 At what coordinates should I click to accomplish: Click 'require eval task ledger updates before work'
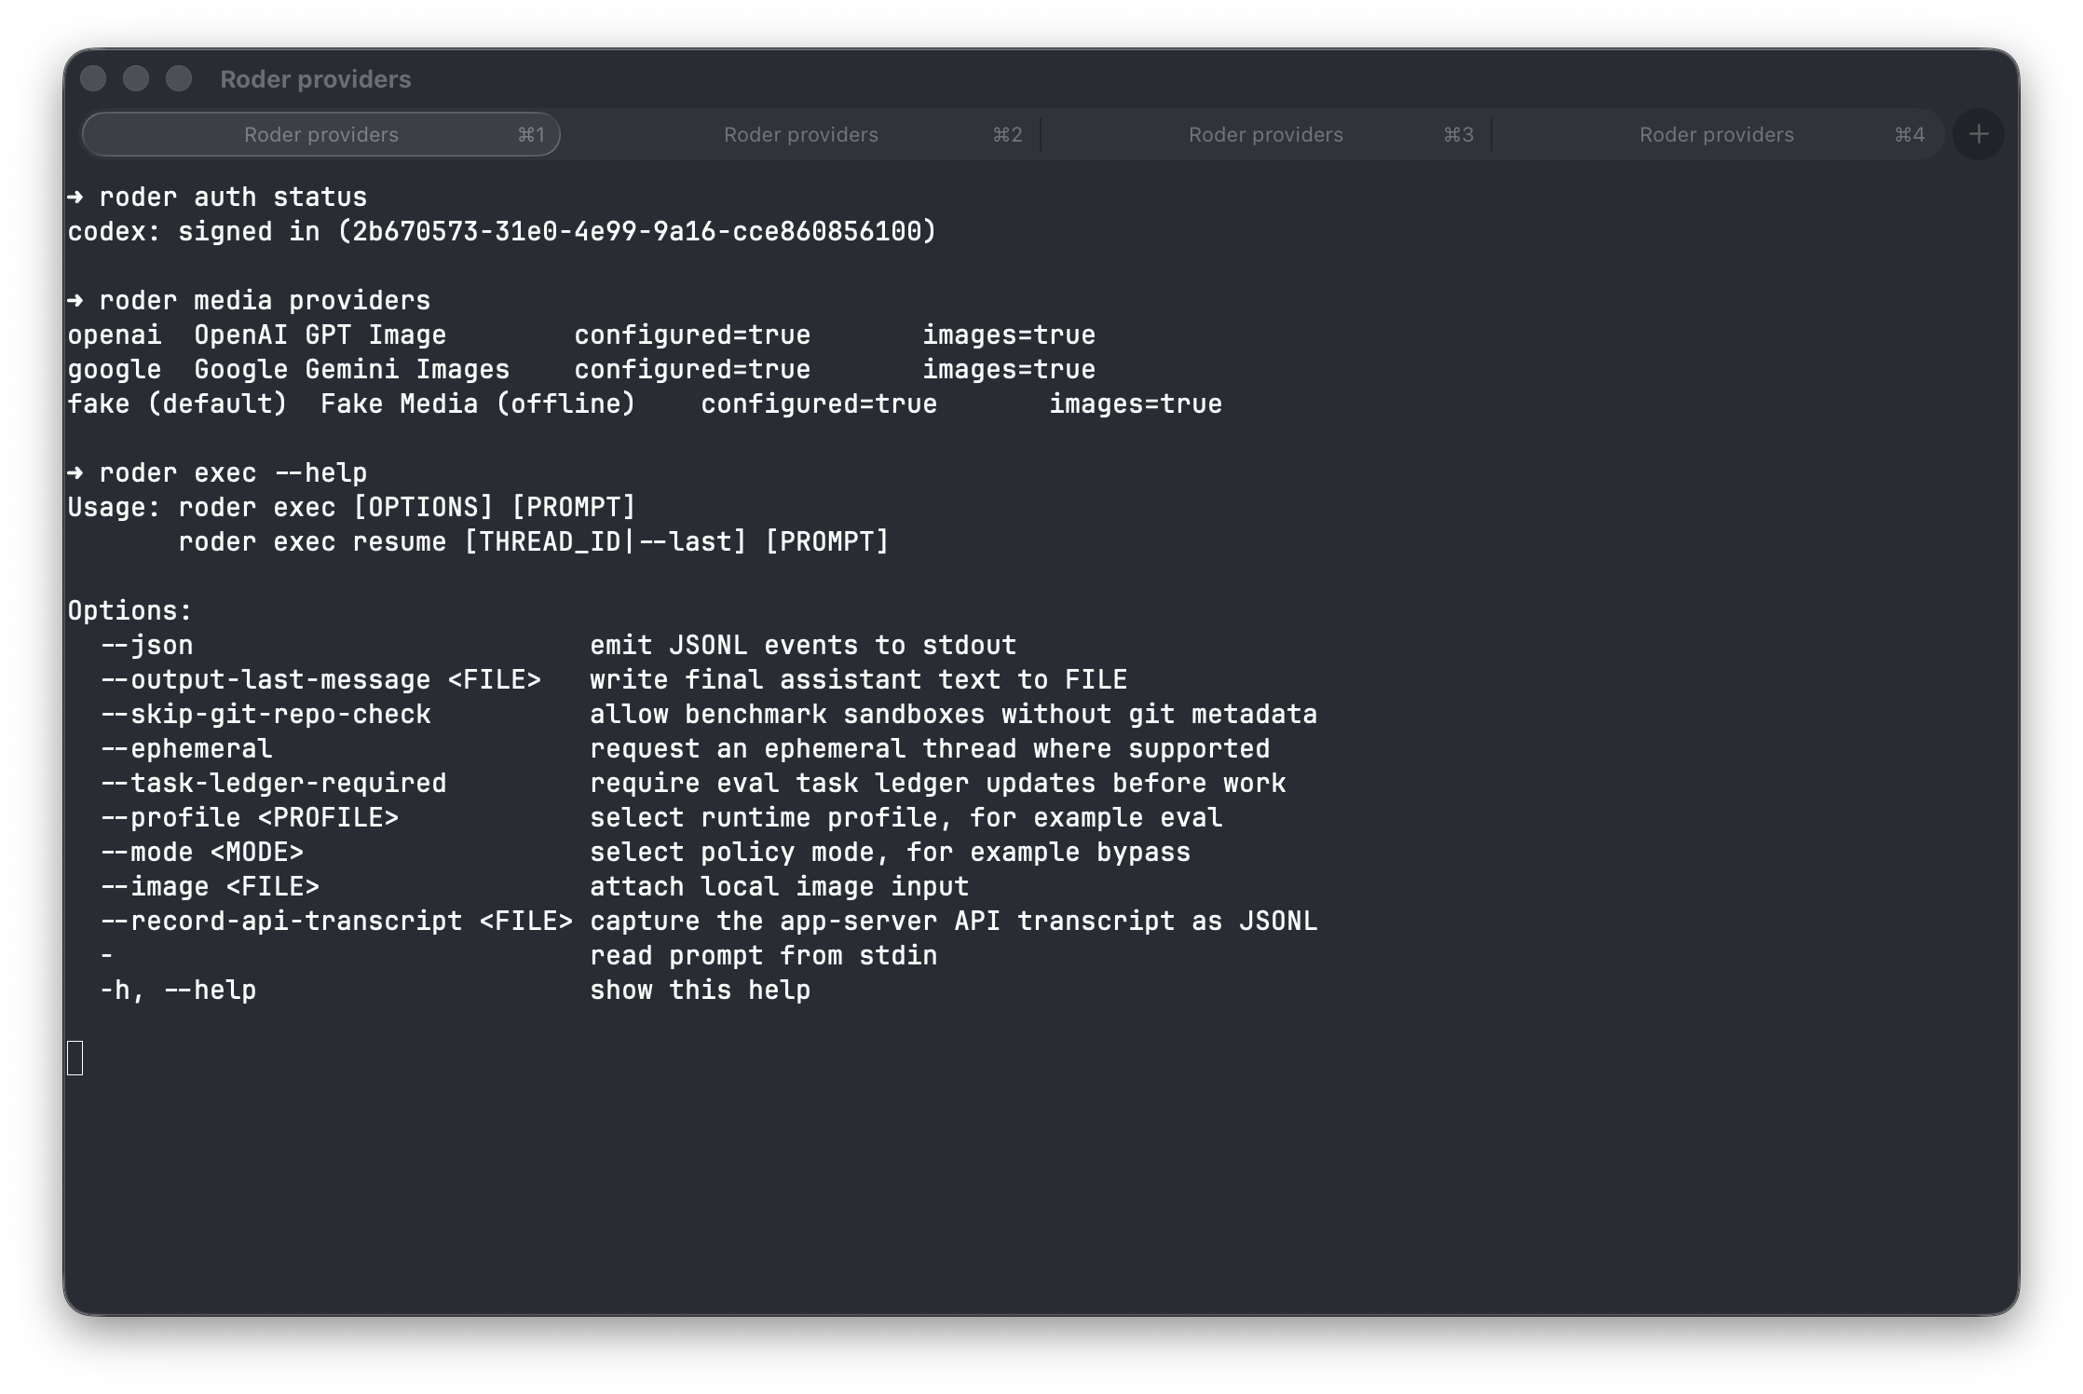pyautogui.click(x=938, y=783)
